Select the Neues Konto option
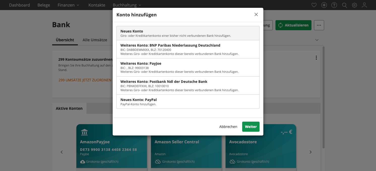Image resolution: width=376 pixels, height=171 pixels. pyautogui.click(x=188, y=33)
